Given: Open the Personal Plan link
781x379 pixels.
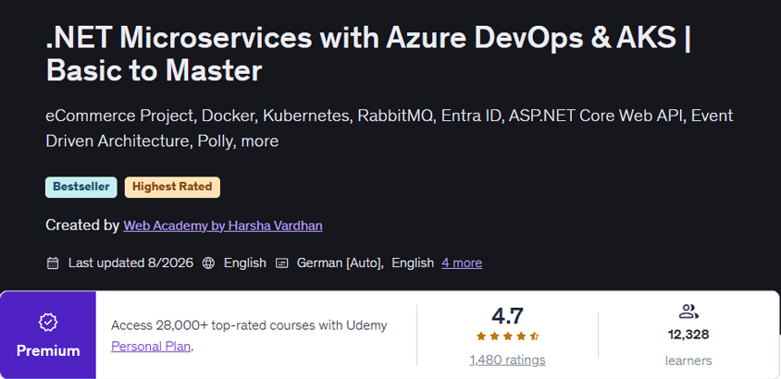Looking at the screenshot, I should (151, 346).
